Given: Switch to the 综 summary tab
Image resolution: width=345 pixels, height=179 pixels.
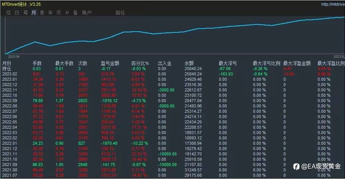Looking at the screenshot, I should click(9, 13).
